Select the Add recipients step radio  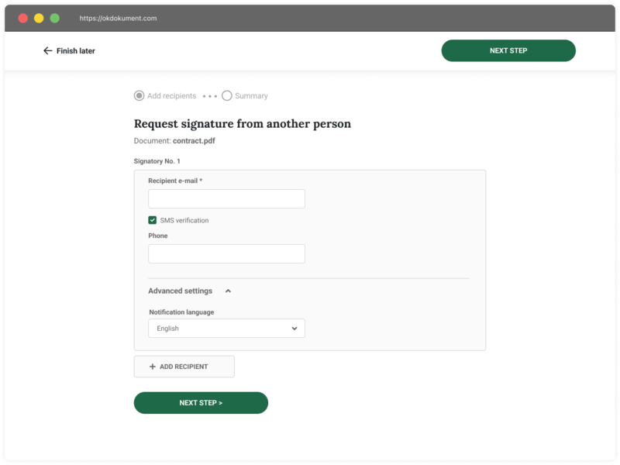coord(139,96)
